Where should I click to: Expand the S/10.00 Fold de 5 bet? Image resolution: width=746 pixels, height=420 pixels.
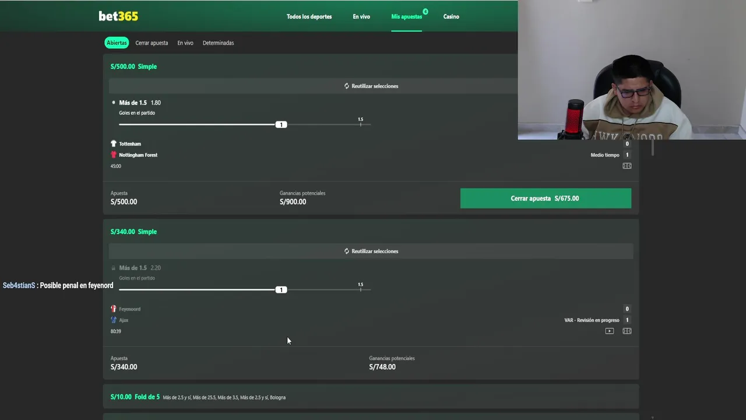(371, 397)
